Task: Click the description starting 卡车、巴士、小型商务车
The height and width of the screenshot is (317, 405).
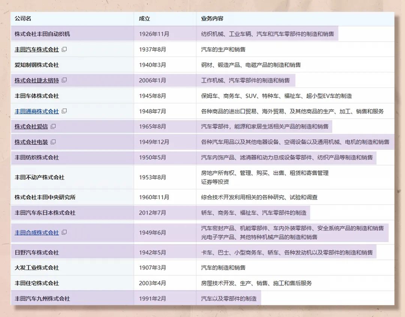Action: click(287, 253)
